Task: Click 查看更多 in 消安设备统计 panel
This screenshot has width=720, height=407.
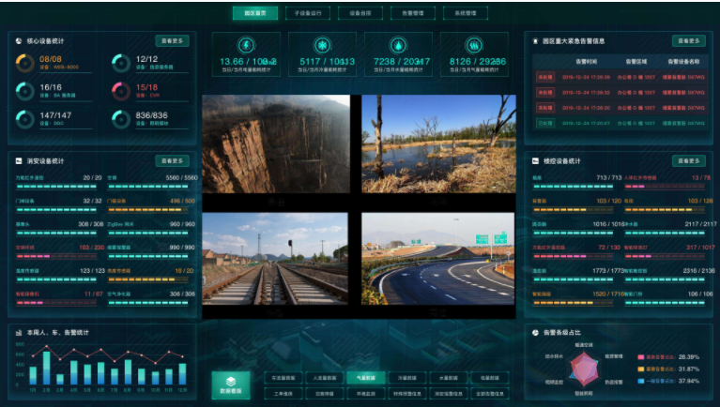Action: [x=172, y=161]
